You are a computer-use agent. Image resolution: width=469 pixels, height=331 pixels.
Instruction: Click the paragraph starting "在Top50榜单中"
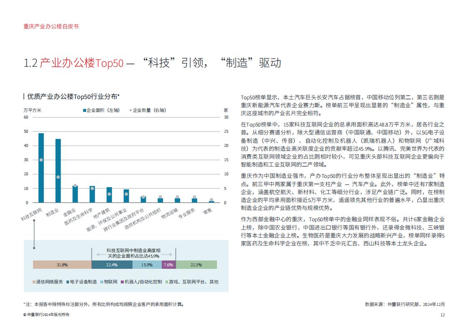343,144
